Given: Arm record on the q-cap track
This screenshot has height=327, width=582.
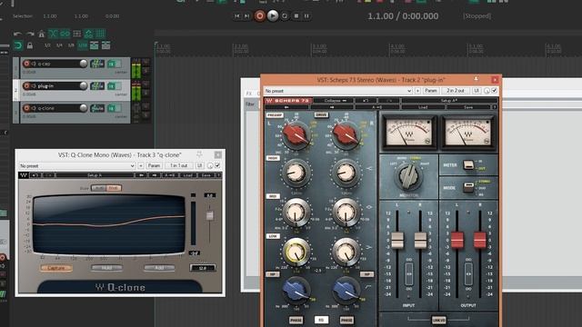Looking at the screenshot, I should point(26,64).
